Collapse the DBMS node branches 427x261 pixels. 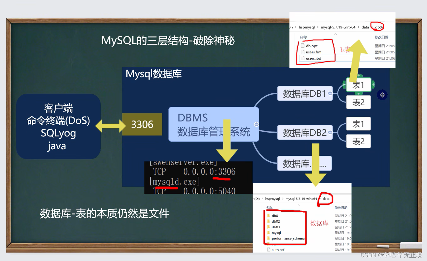[x=256, y=124]
